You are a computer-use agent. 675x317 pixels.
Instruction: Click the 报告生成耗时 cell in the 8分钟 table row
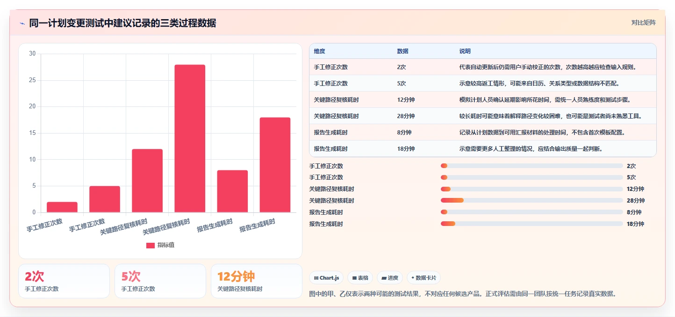click(x=331, y=133)
